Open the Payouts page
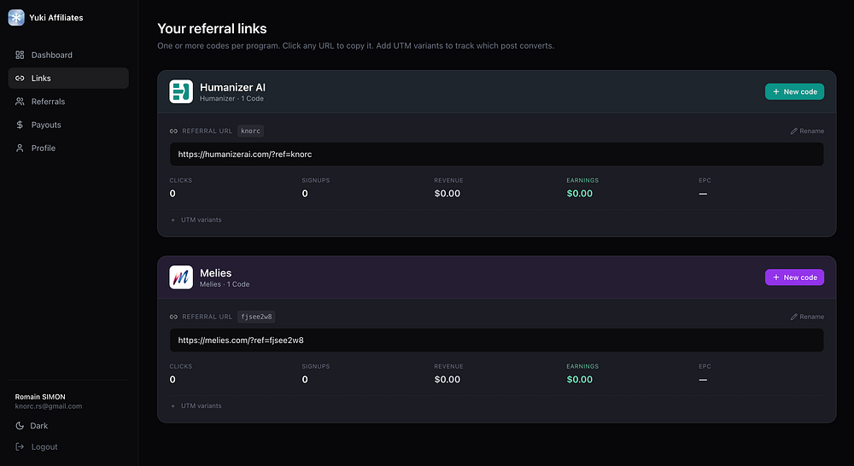The height and width of the screenshot is (466, 854). point(46,125)
